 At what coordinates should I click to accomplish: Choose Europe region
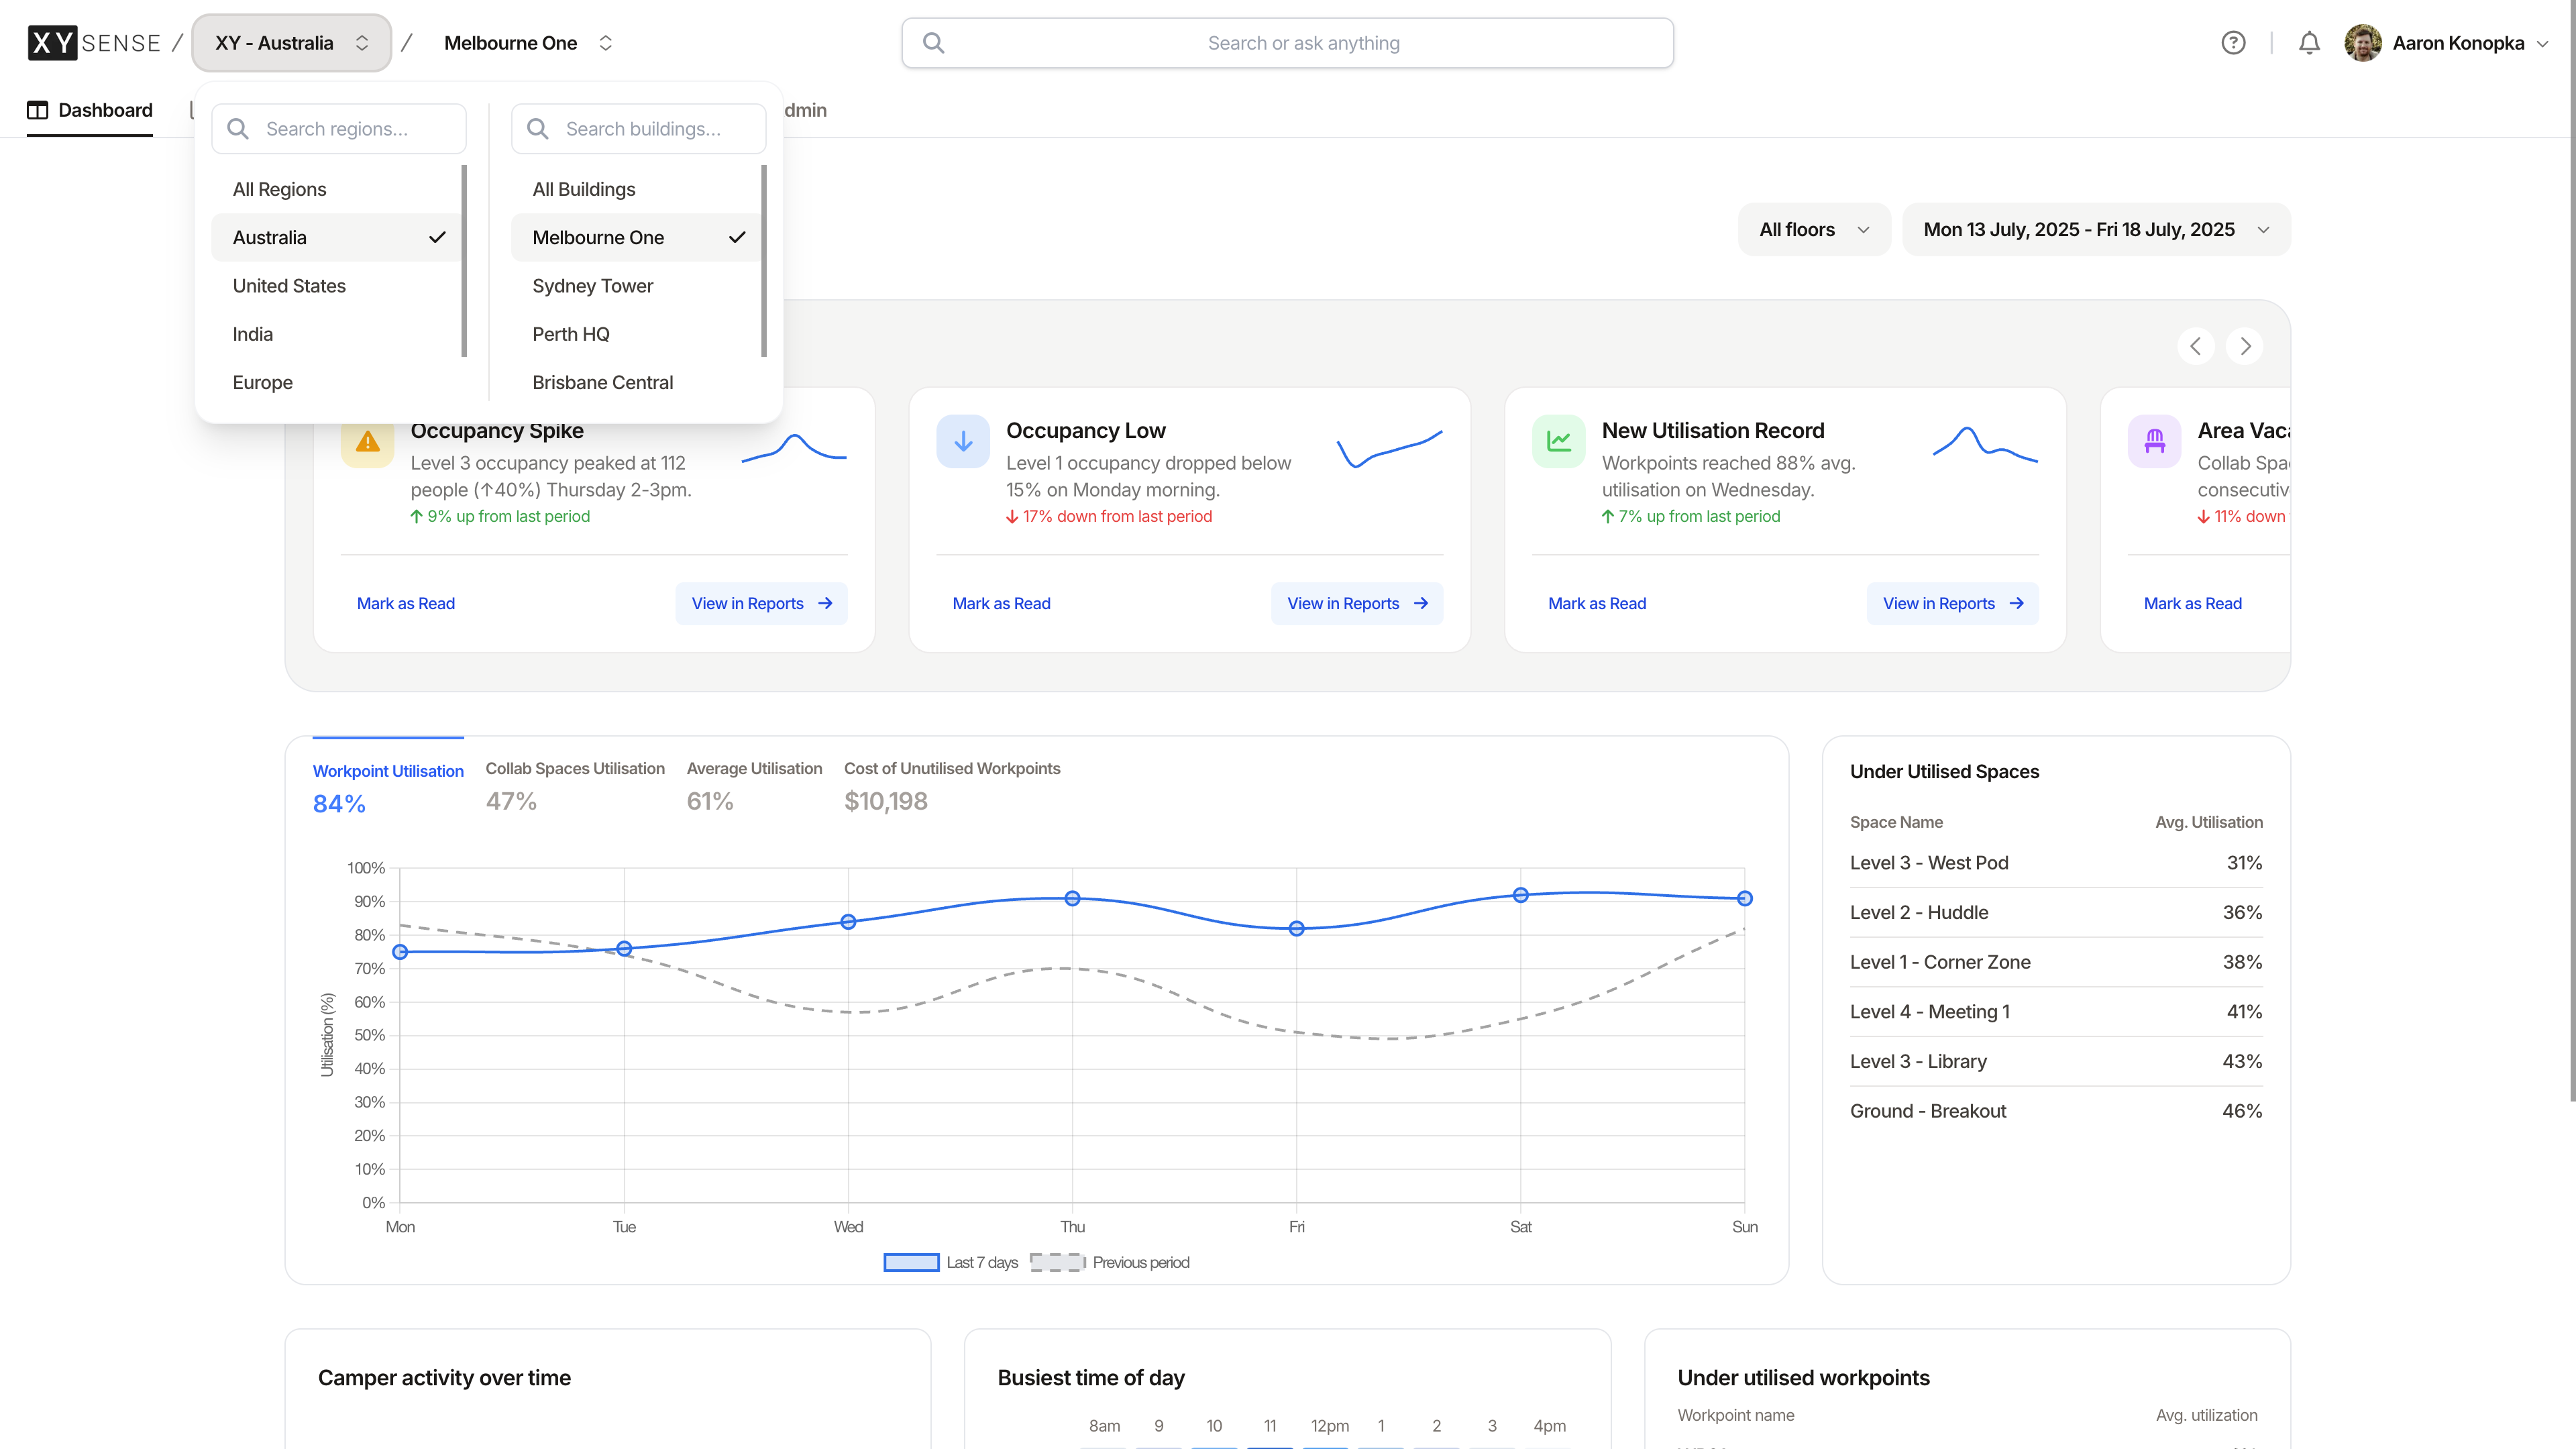point(336,382)
